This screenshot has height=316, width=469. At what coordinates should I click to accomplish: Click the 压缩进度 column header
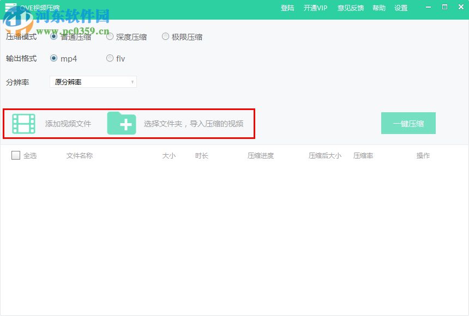pos(261,155)
